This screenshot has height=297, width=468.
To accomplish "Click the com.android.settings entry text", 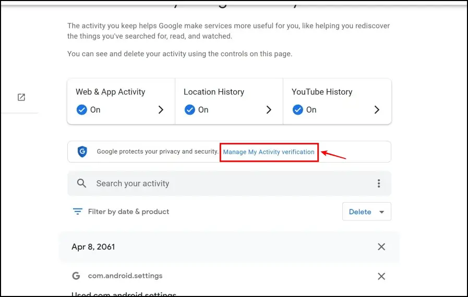I will (125, 276).
